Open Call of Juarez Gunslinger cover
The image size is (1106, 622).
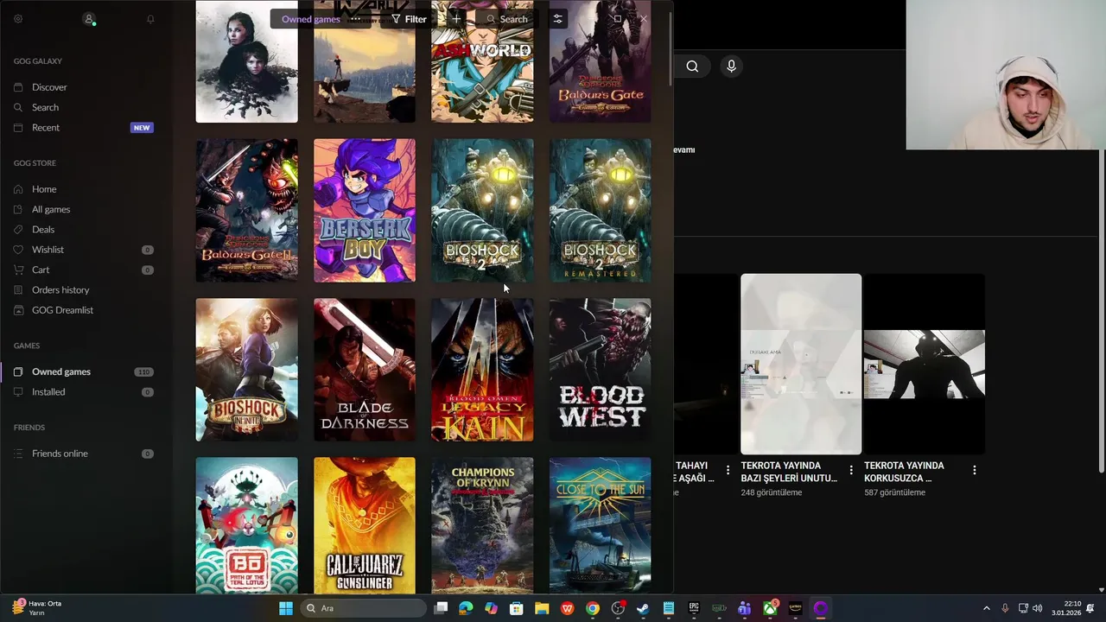(x=365, y=524)
